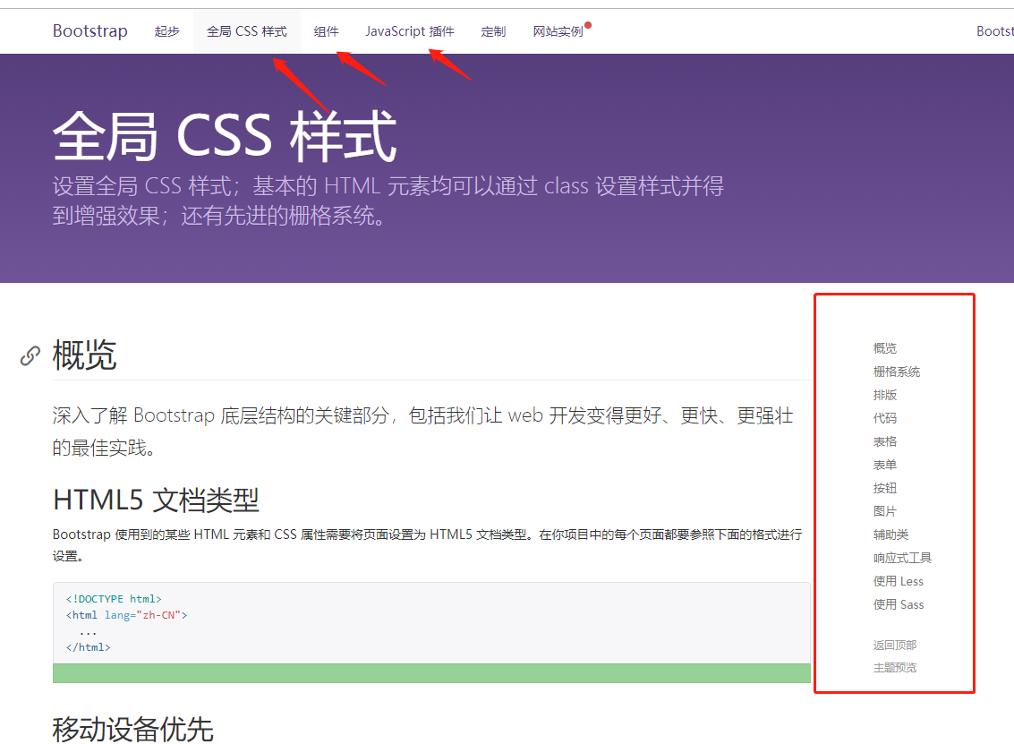Jump to 栅格系统 in the sidebar
This screenshot has width=1014, height=744.
pyautogui.click(x=896, y=372)
